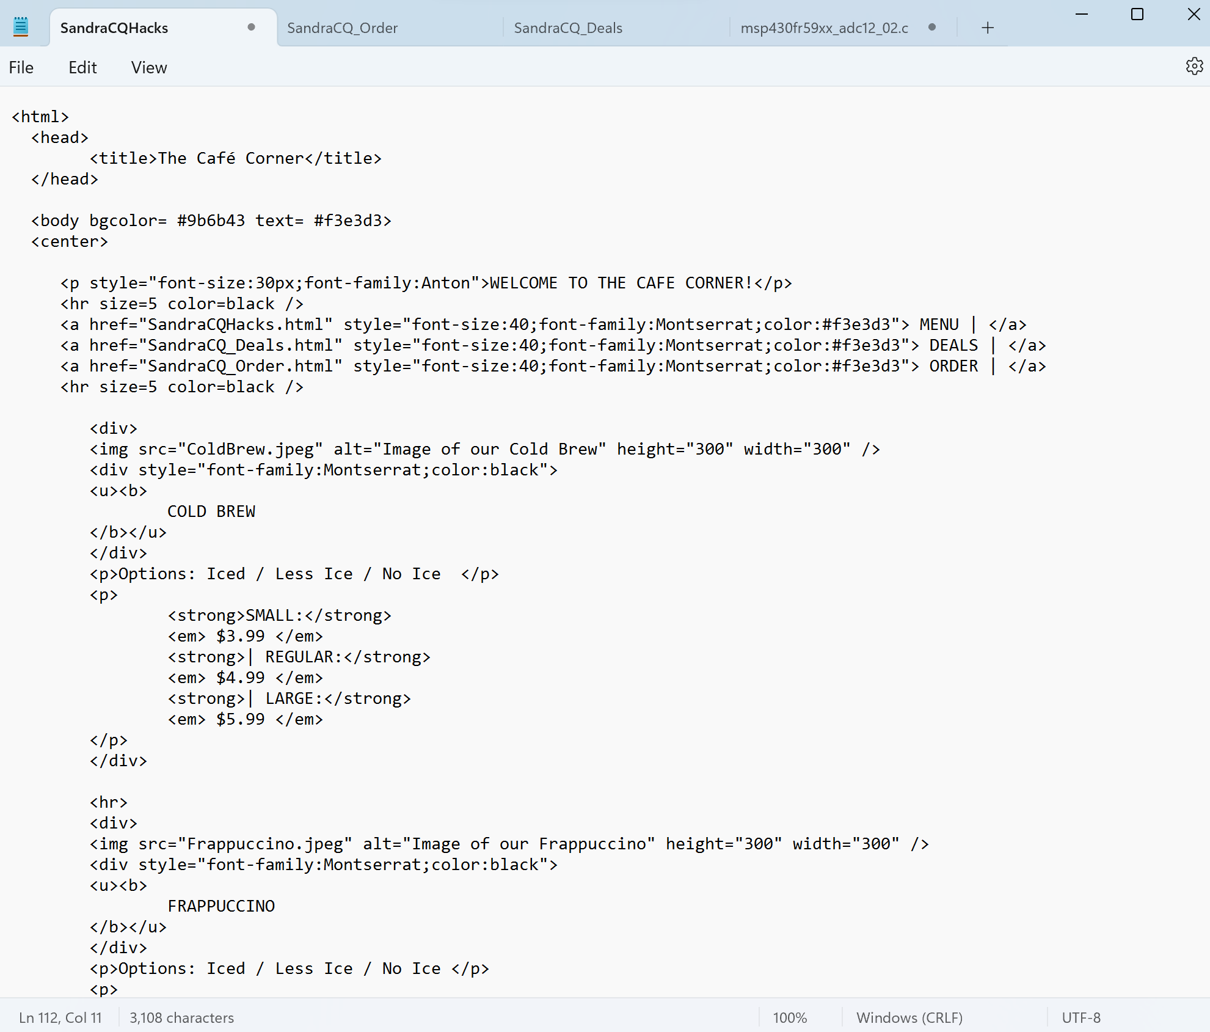Close the Notepad window
The width and height of the screenshot is (1210, 1032).
[1194, 14]
